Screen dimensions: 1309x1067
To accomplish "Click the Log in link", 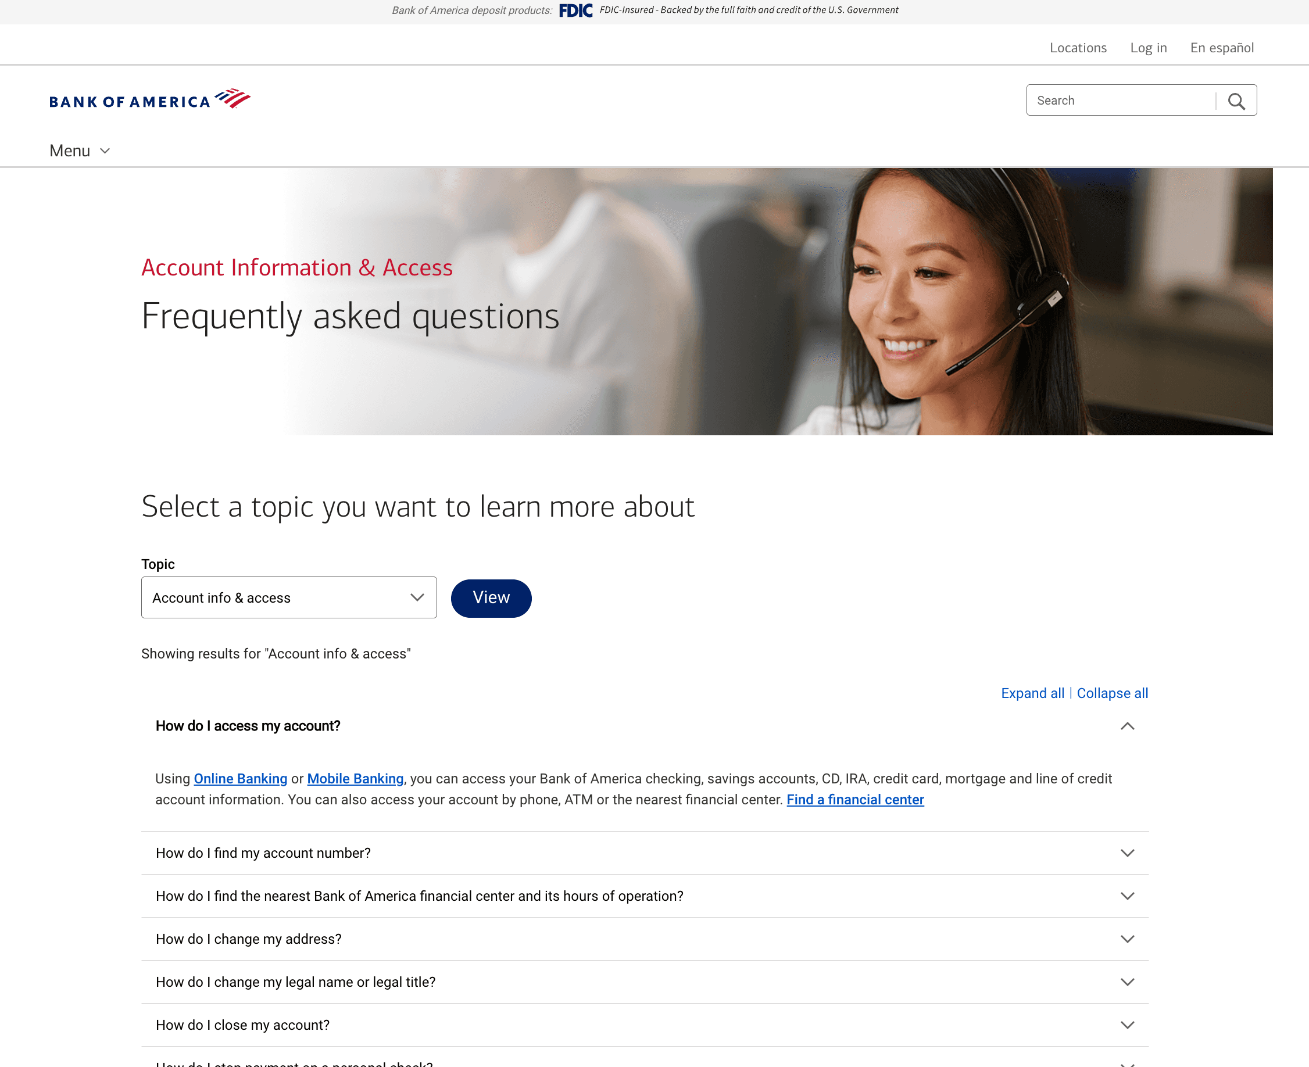I will click(1148, 48).
